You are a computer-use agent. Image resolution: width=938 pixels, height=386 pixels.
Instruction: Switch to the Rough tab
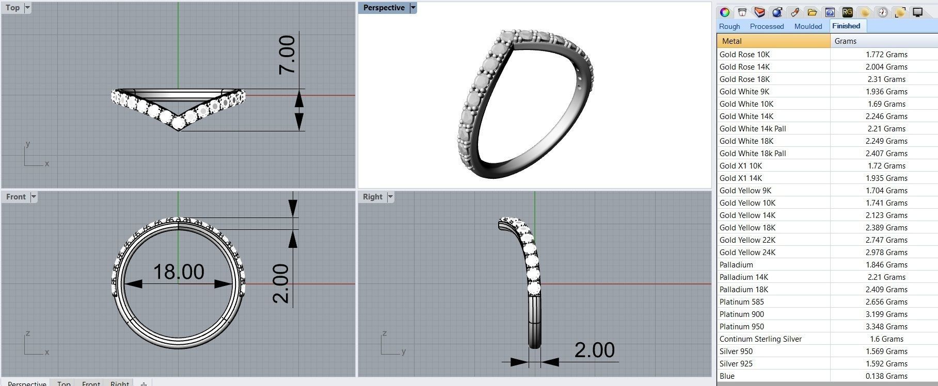click(x=729, y=26)
